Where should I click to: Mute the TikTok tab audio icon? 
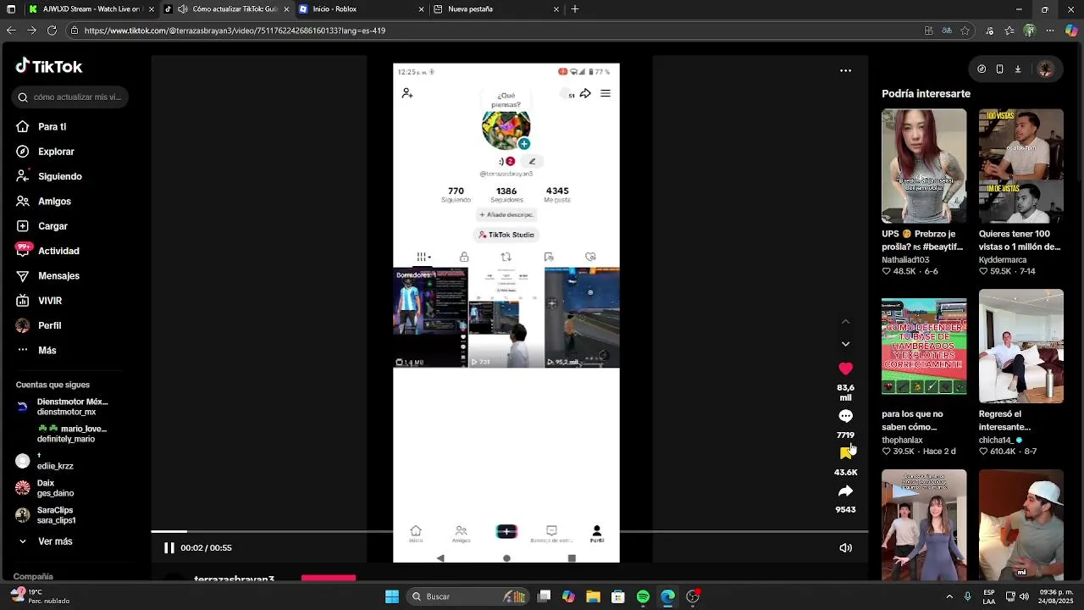coord(182,9)
